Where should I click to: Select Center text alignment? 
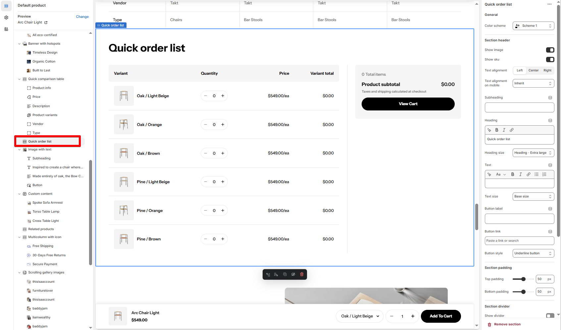[x=534, y=70]
